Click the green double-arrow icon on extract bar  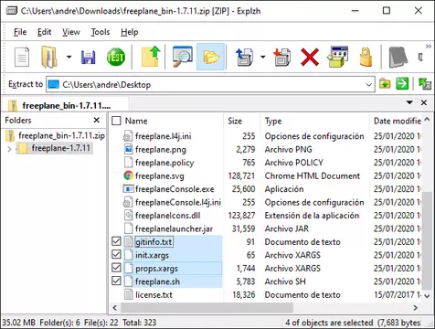coord(425,84)
